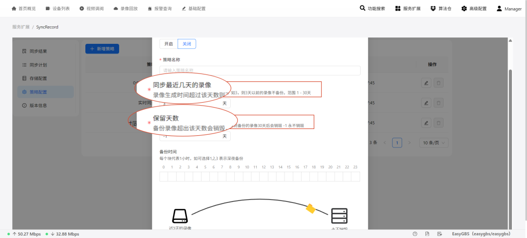527x238 pixels.
Task: Click the gear icon for 高级配置
Action: [x=464, y=9]
